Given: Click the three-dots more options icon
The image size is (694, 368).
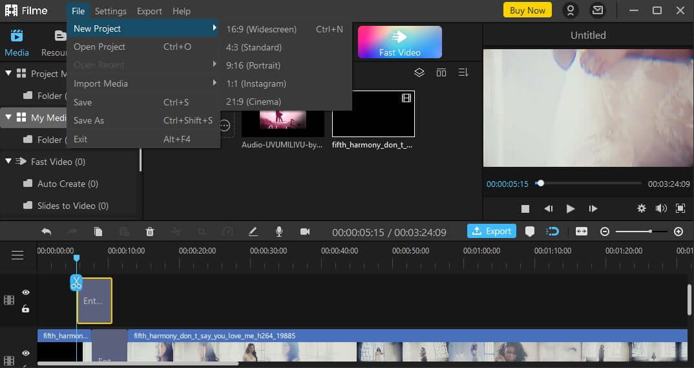Looking at the screenshot, I should coord(225,125).
